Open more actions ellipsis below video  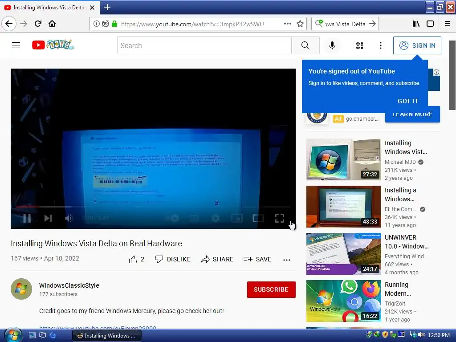pos(287,260)
